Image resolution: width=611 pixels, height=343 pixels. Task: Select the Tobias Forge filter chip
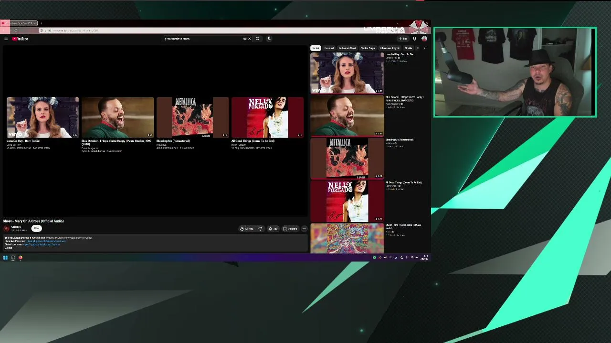[x=368, y=48]
